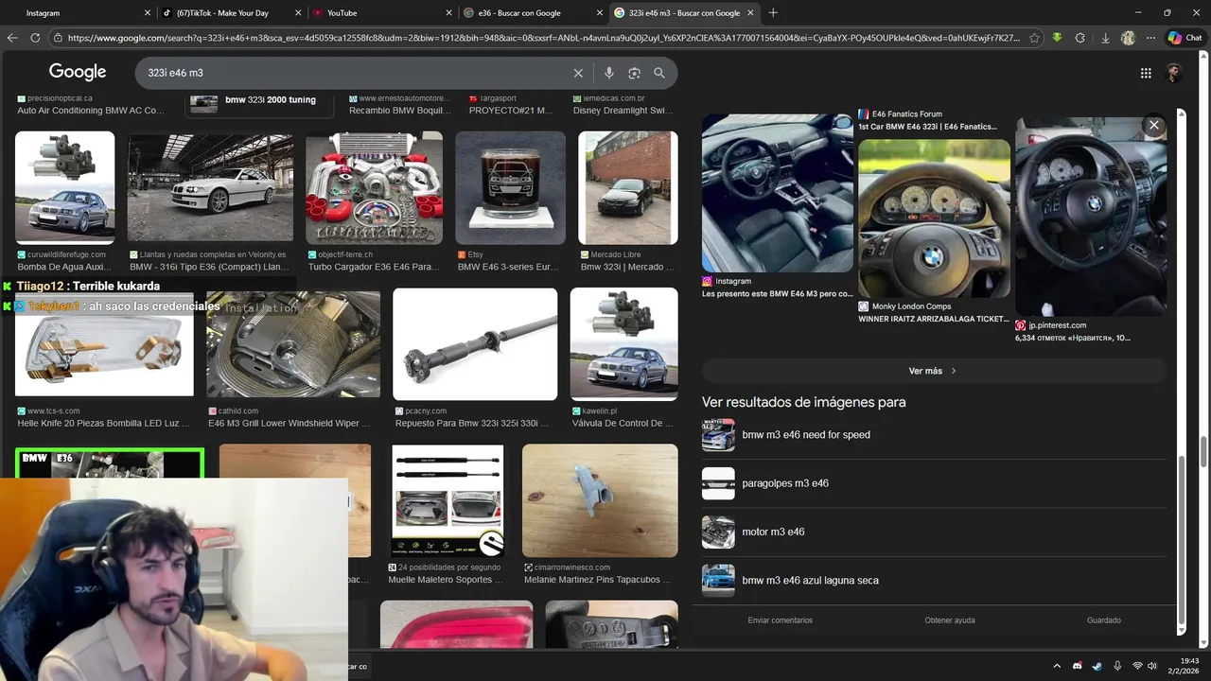1211x681 pixels.
Task: Show hidden tray icons chevron
Action: pos(1057,666)
